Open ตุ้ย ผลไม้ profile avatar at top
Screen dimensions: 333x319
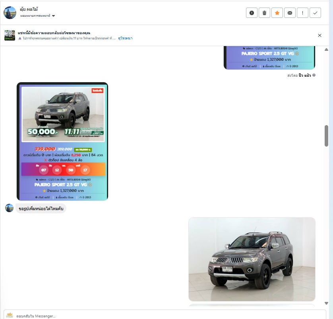pyautogui.click(x=10, y=13)
